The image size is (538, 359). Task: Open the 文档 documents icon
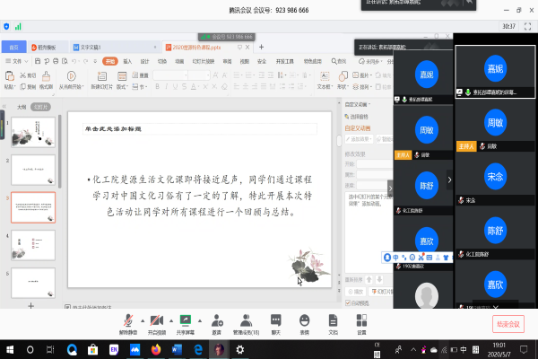(x=333, y=320)
